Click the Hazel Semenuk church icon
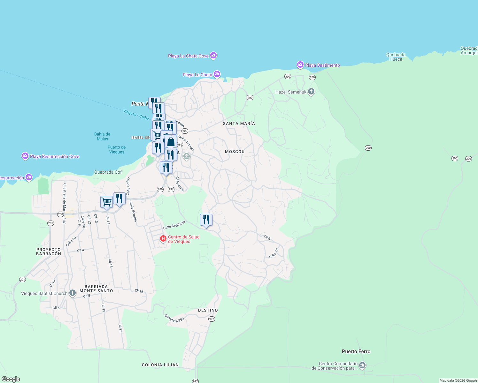The width and height of the screenshot is (478, 383). (x=310, y=92)
